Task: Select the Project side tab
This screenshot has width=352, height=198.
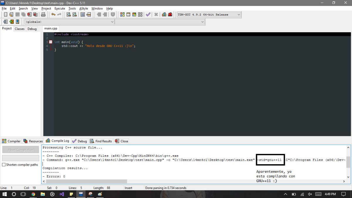Action: point(7,28)
